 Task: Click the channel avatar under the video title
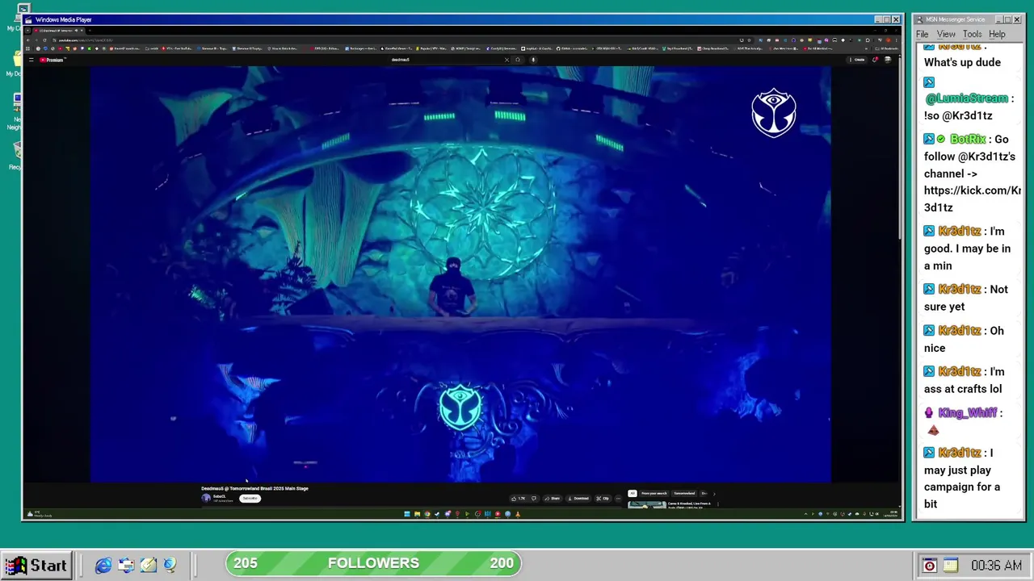coord(205,498)
